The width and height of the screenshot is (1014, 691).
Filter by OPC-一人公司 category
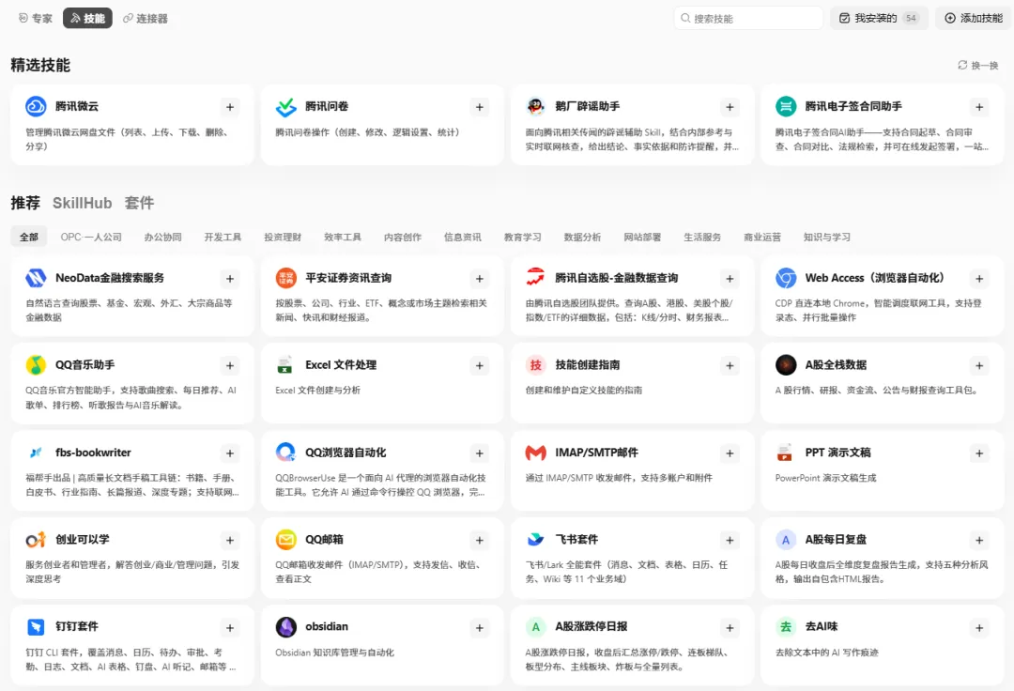pos(91,238)
